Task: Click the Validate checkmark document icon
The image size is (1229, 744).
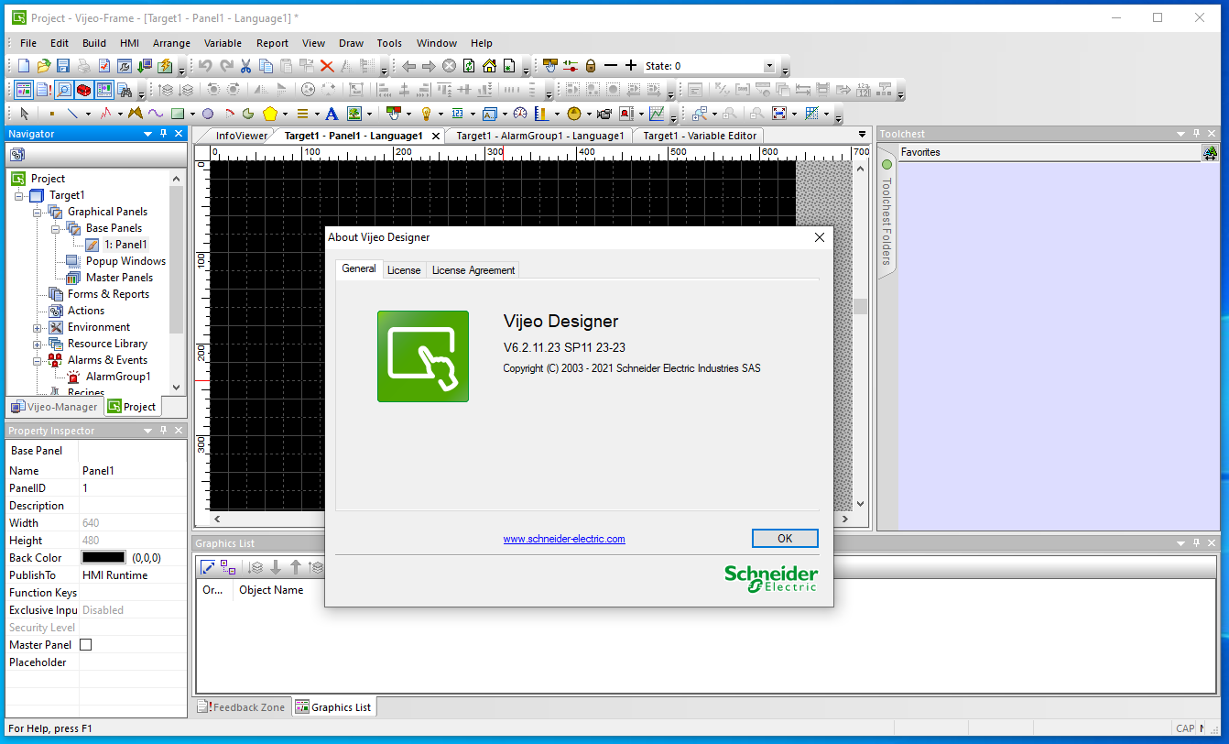Action: pos(104,66)
